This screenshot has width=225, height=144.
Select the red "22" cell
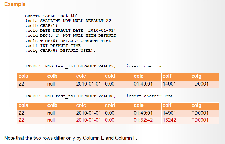pyautogui.click(x=21, y=120)
